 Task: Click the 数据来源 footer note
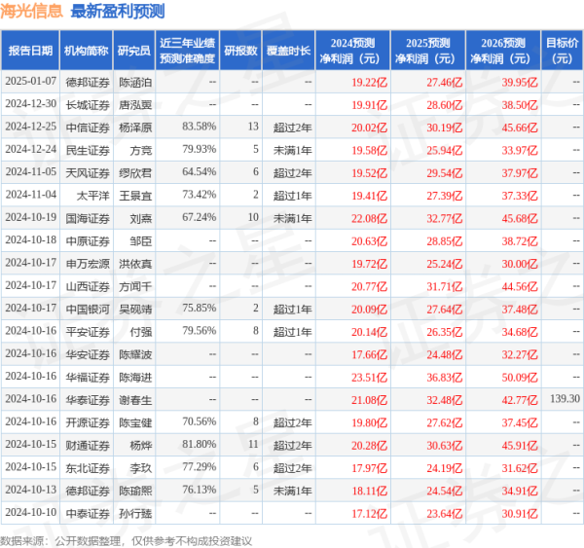point(127,541)
